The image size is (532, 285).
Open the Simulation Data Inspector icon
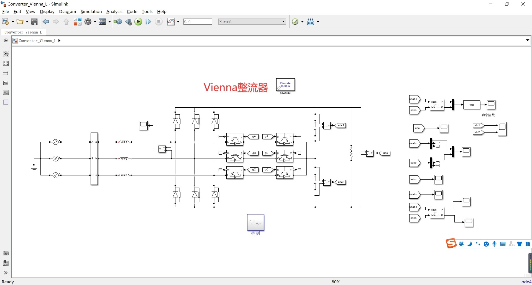pyautogui.click(x=171, y=22)
